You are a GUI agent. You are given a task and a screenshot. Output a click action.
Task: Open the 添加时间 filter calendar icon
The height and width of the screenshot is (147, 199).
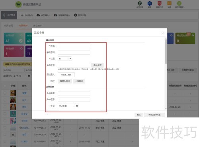tap(29, 76)
